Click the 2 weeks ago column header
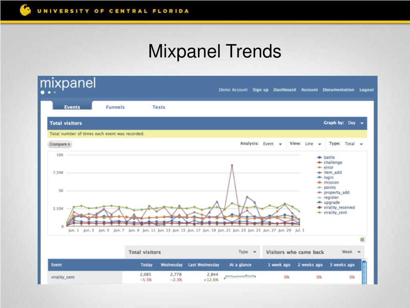410x308 pixels. [x=310, y=265]
